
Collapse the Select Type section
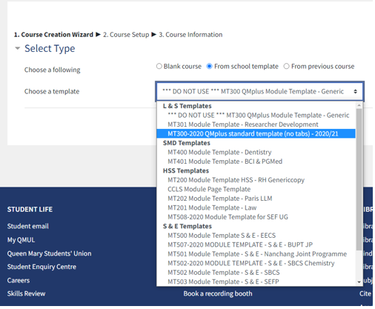coord(17,48)
